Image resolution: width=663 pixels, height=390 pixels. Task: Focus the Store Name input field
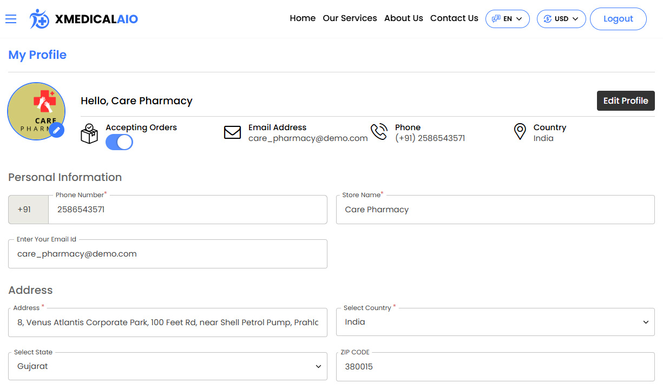[495, 210]
